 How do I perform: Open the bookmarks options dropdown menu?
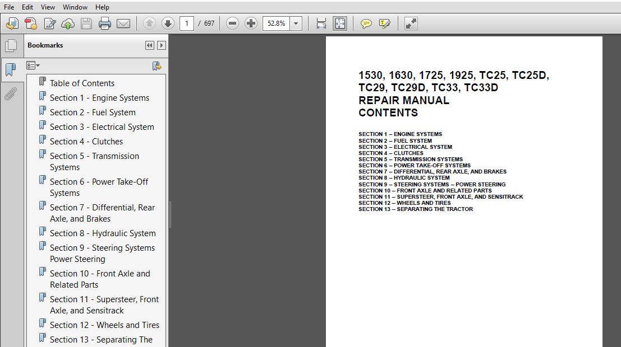tap(33, 65)
